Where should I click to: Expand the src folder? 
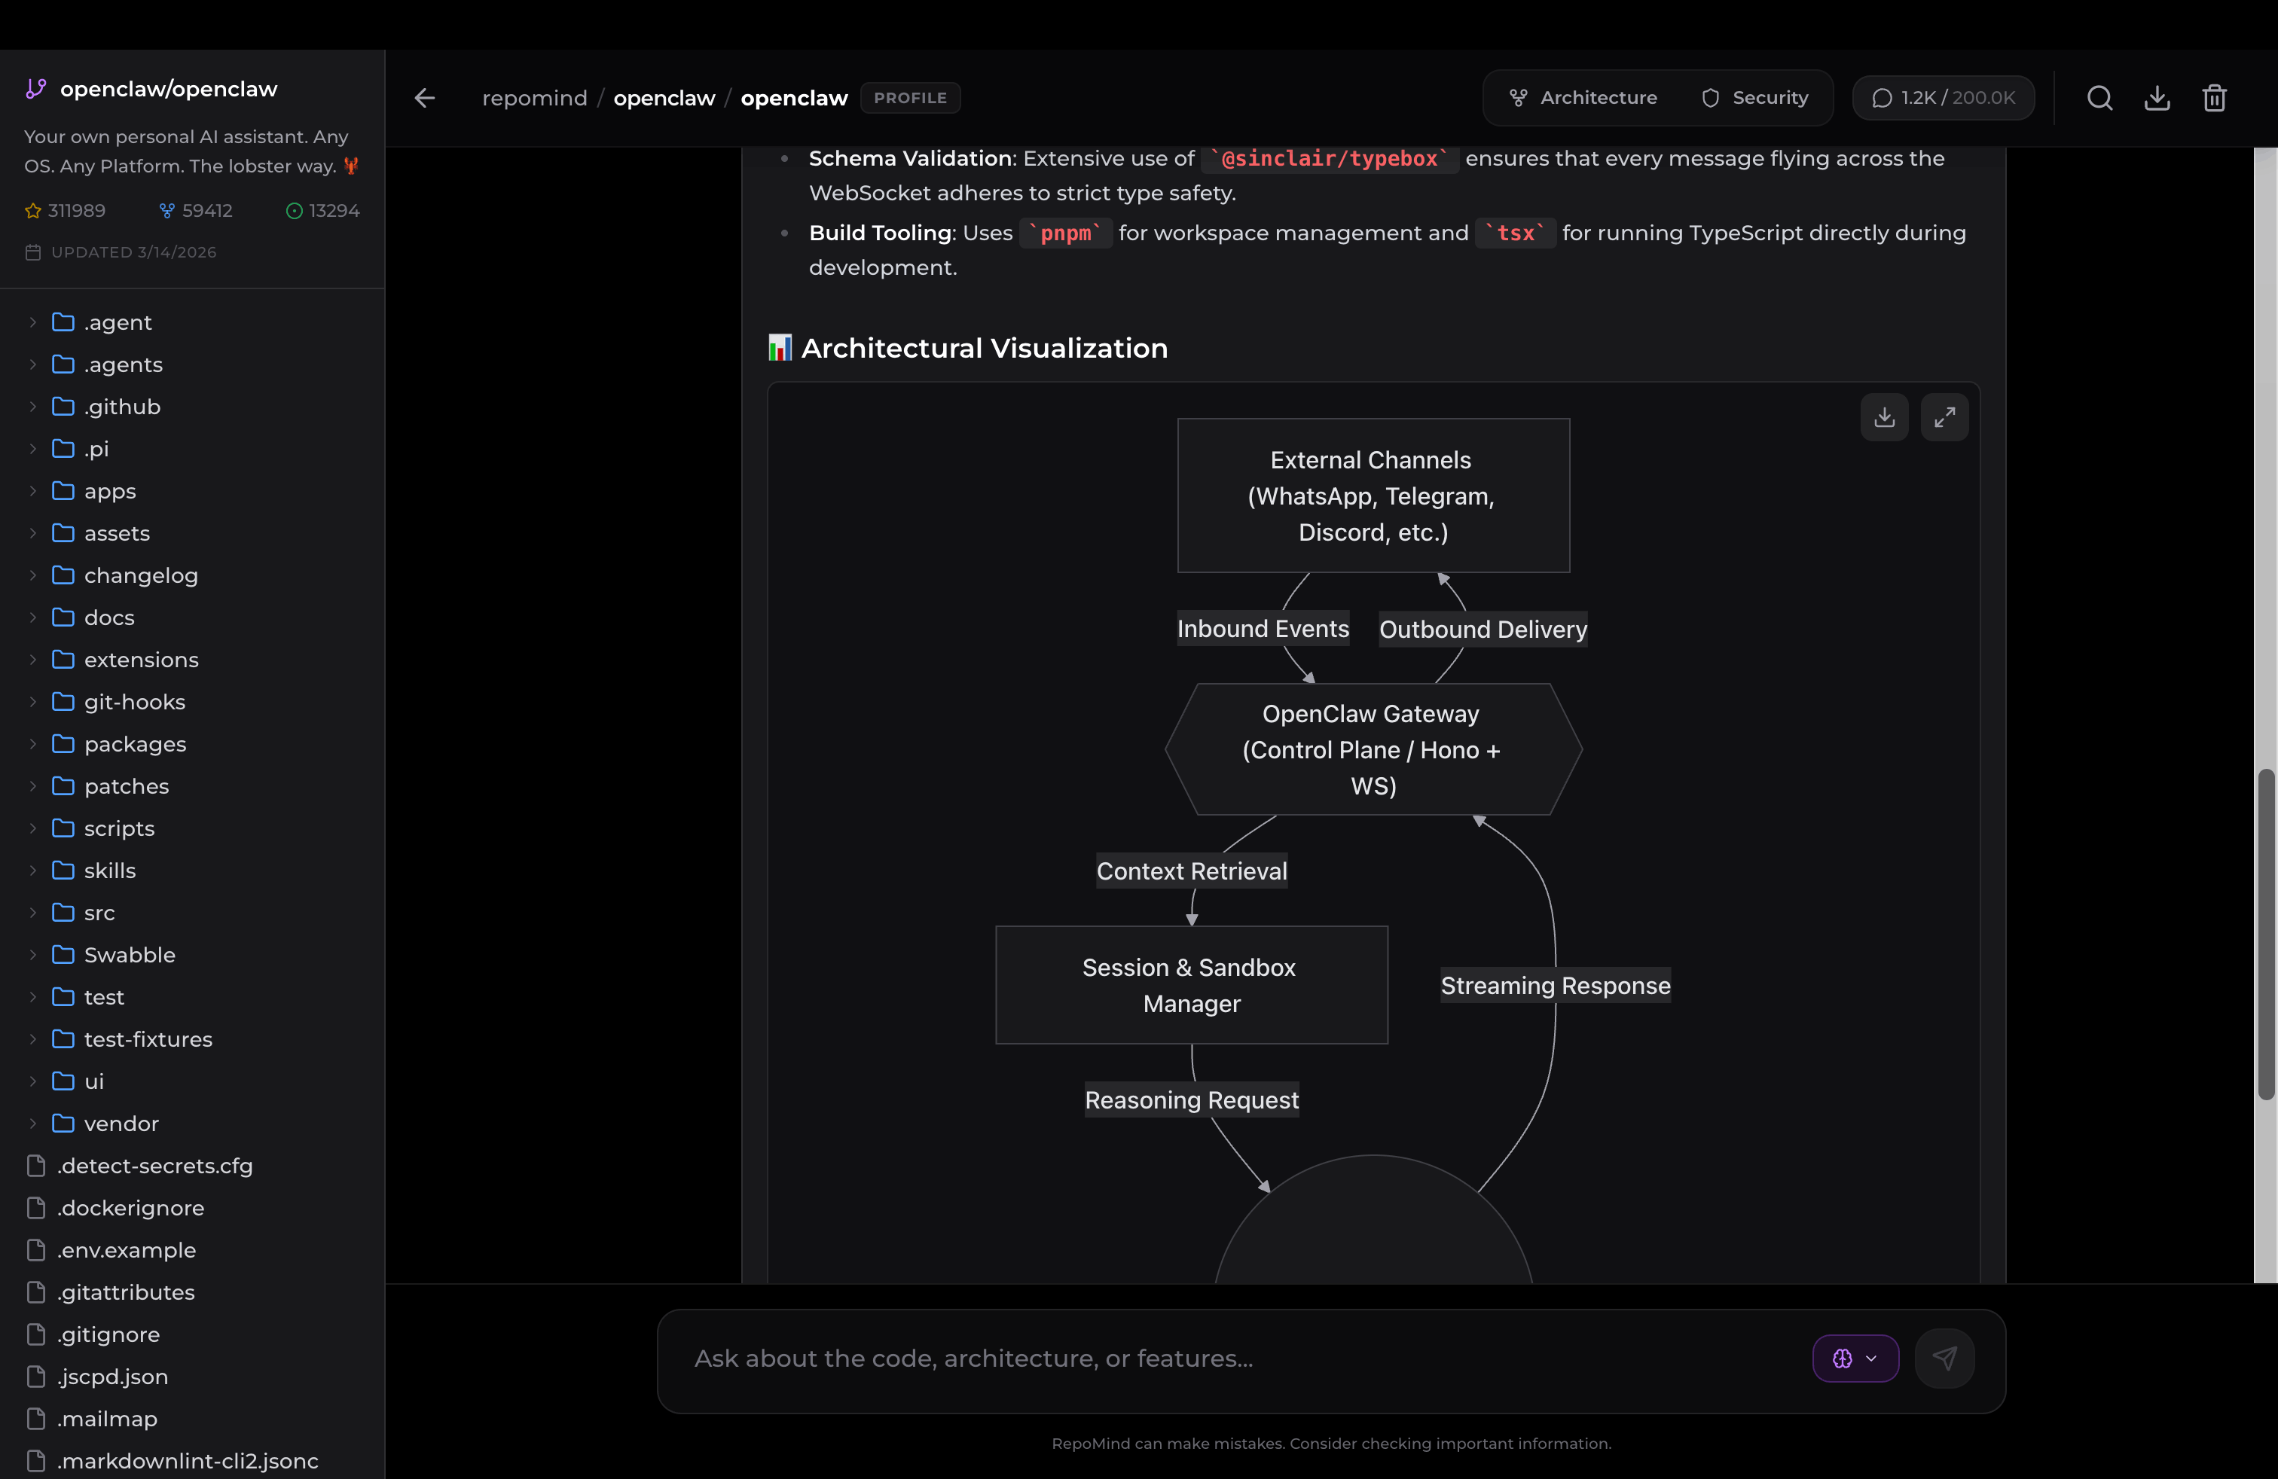coord(32,913)
